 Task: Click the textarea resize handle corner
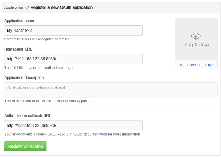tap(216, 96)
